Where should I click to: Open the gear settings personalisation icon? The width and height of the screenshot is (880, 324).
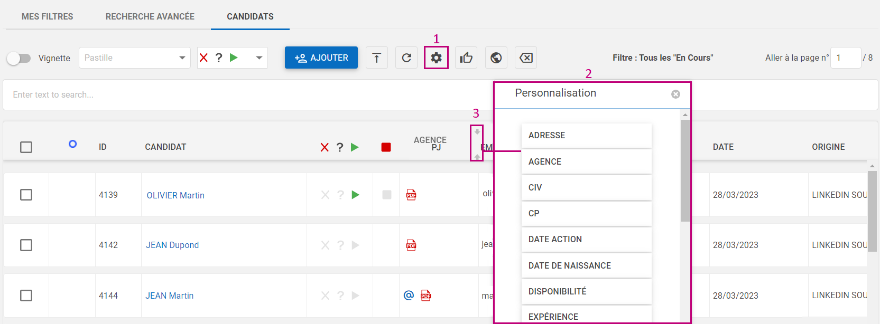(436, 58)
